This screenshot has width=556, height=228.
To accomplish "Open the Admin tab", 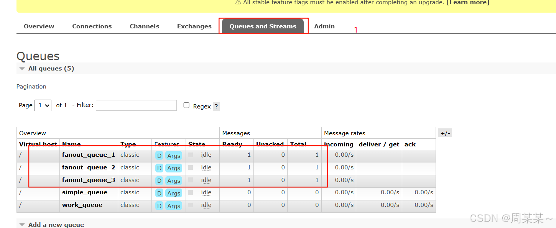I will [324, 26].
